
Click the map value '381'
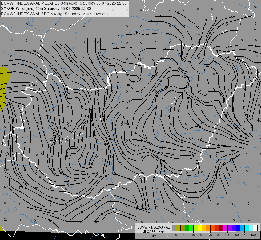(8, 138)
